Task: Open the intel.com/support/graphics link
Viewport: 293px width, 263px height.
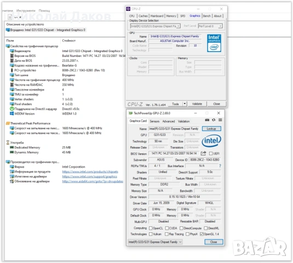Action: 90,176
